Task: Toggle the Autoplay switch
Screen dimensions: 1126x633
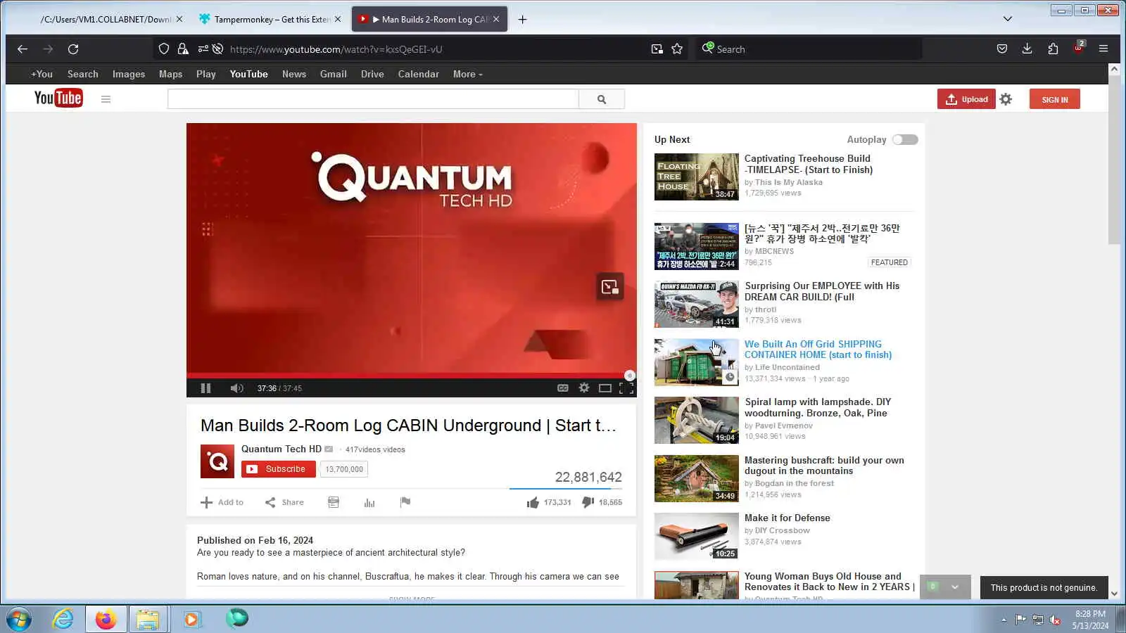Action: pyautogui.click(x=905, y=139)
